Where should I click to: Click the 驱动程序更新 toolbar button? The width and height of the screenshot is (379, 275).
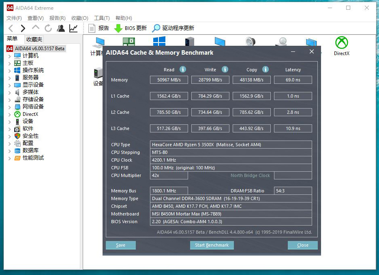(x=173, y=28)
